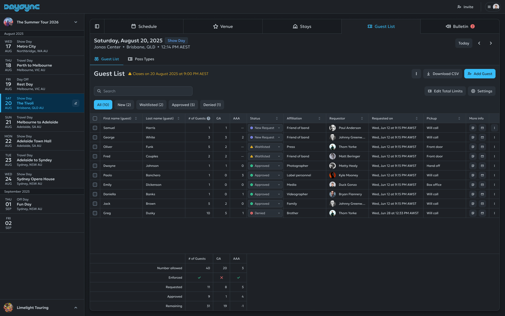Check the row checkbox for Emily Dickenson

[x=95, y=185]
